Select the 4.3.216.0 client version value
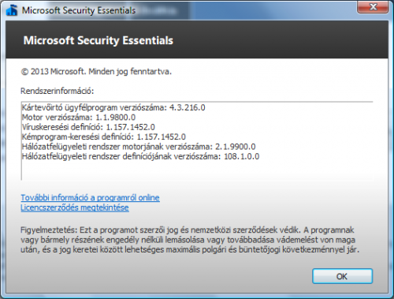 click(x=188, y=107)
